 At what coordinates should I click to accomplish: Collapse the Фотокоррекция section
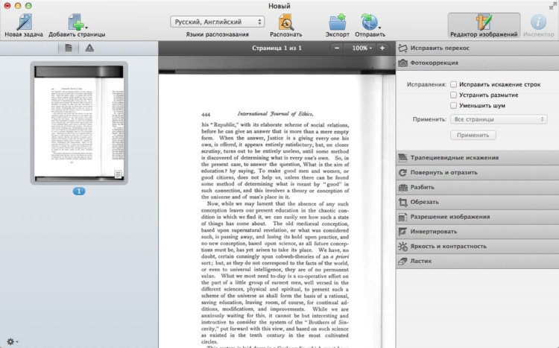coord(478,63)
